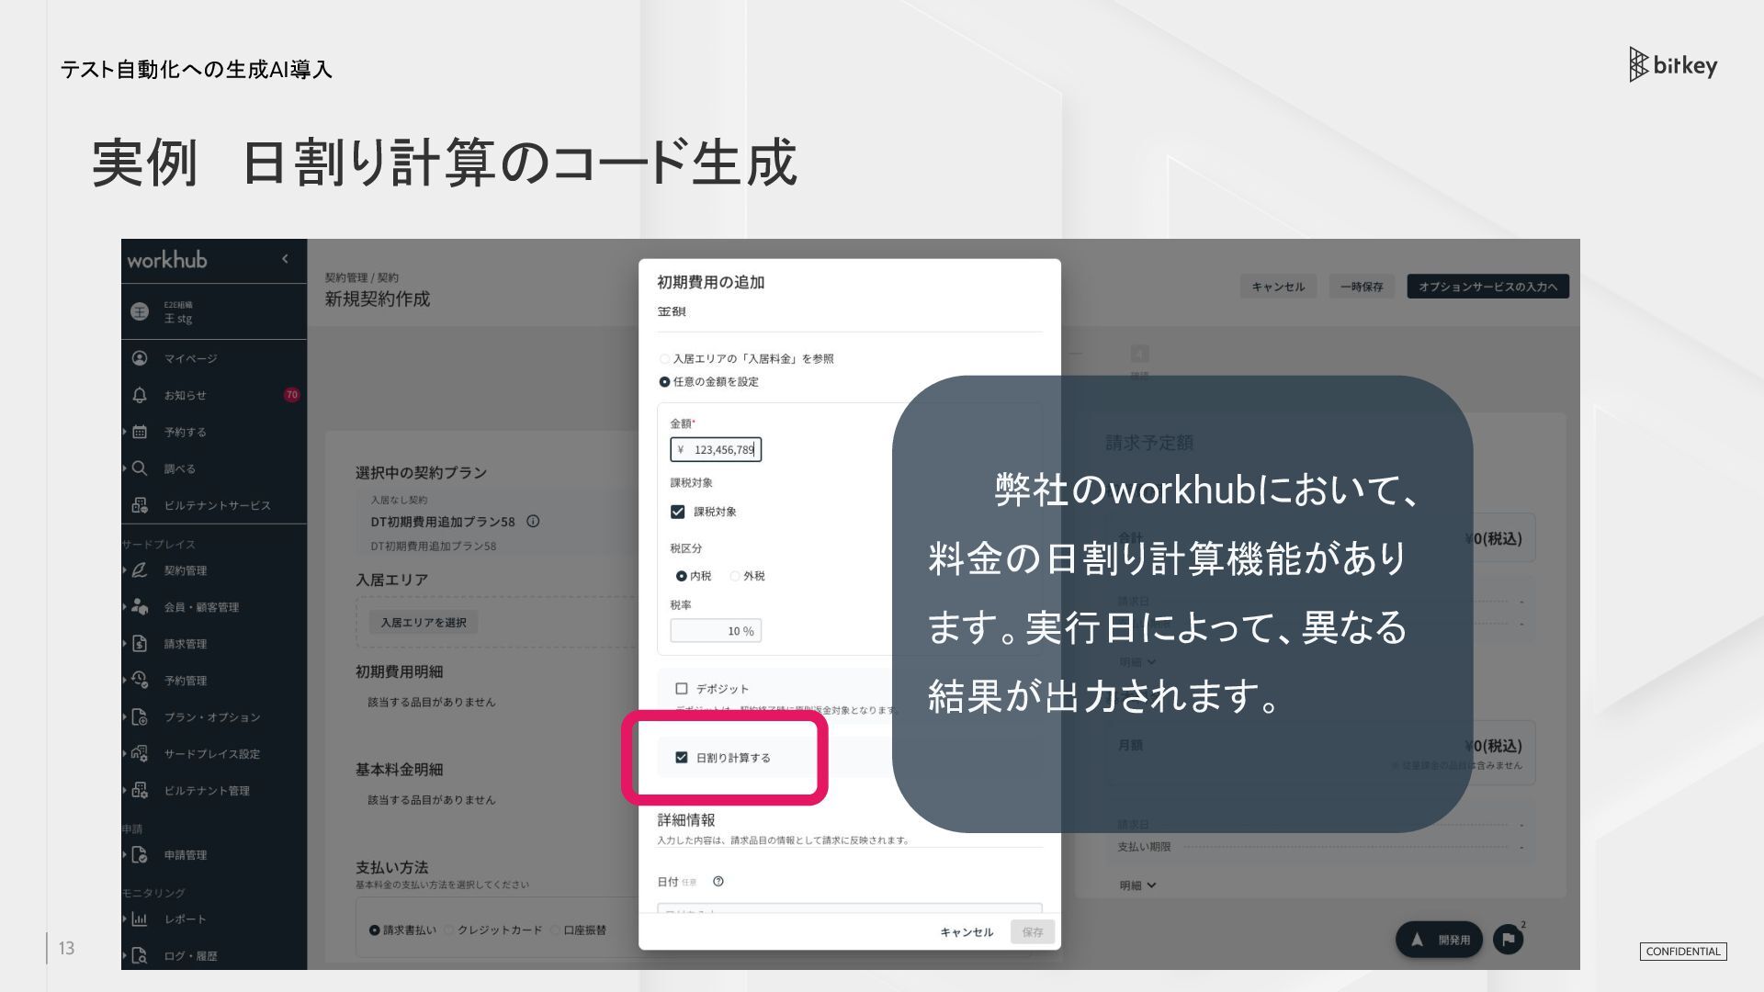Viewport: 1764px width, 992px height.
Task: Click the search-document icon beside ログ・履歴
Action: point(140,956)
